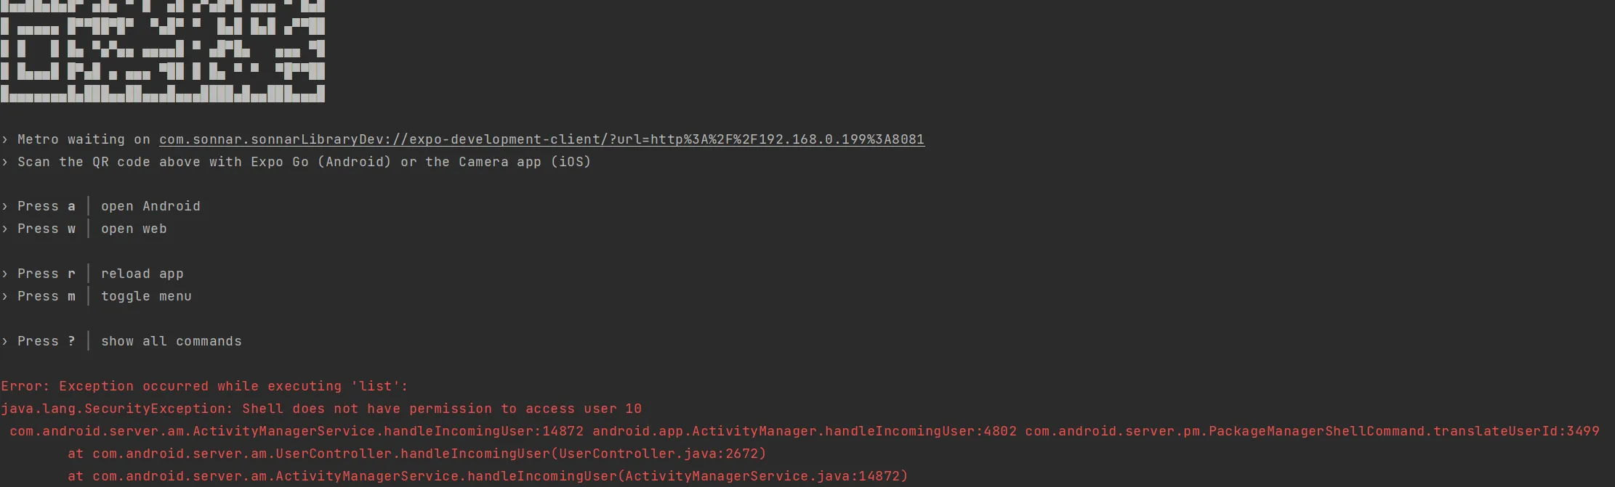Click the letter 'a' shortcut key

tap(71, 206)
